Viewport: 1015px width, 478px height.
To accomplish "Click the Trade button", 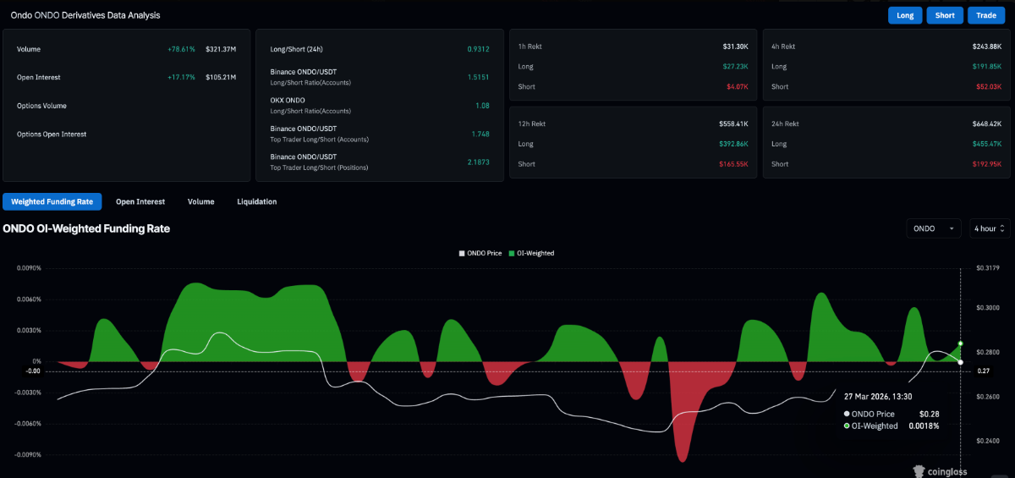I will (986, 15).
